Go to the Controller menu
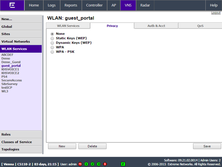 pyautogui.click(x=94, y=5)
